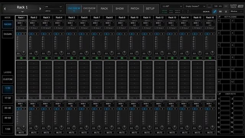Click User Key 2 field
Screen dimensions: 245x138
(x=238, y=99)
